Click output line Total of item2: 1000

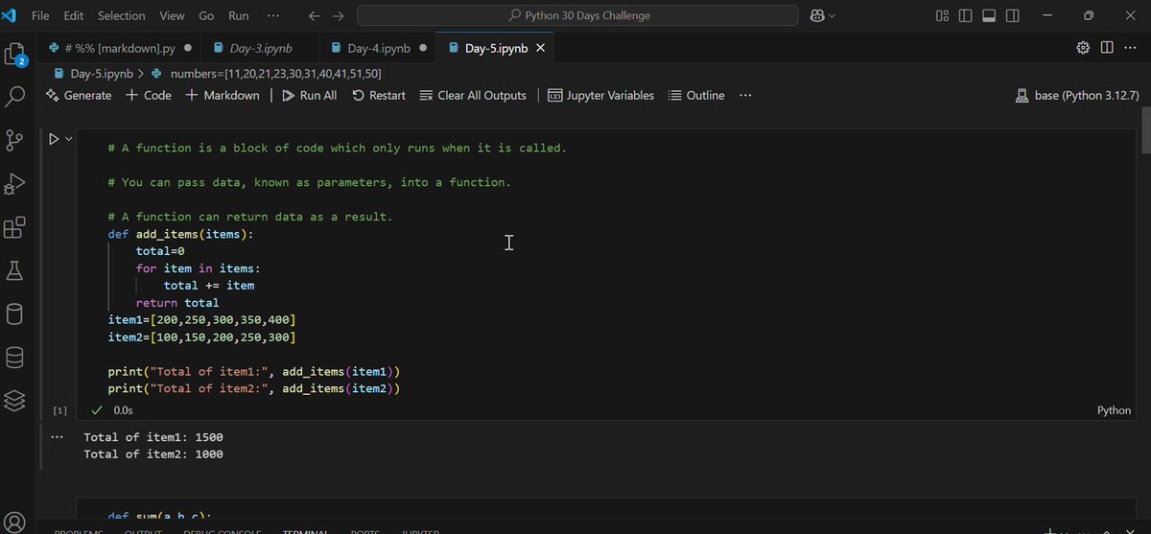153,454
